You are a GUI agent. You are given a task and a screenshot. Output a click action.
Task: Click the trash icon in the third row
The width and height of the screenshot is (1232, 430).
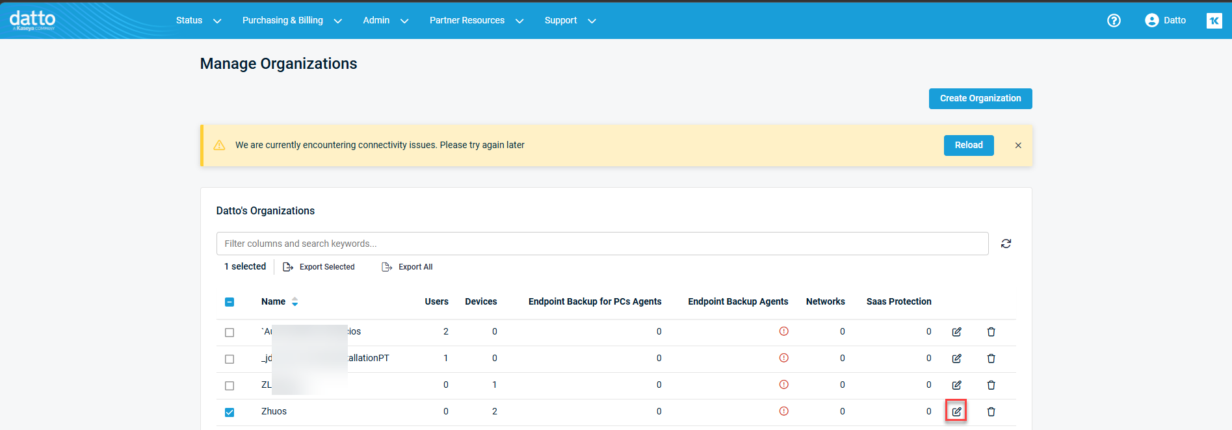tap(991, 385)
